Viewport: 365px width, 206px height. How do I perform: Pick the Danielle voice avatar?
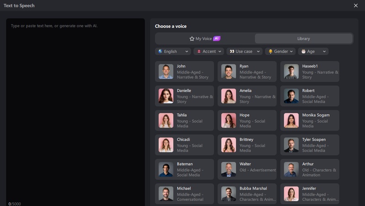click(166, 96)
